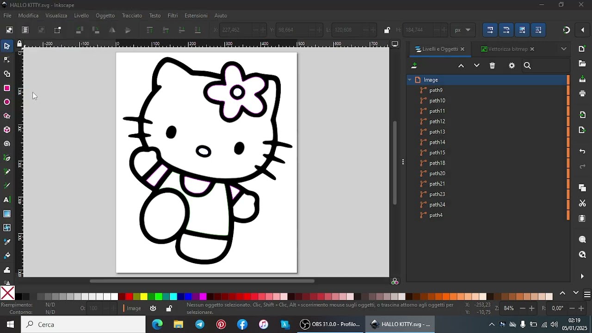Select the Dropper color picker tool
This screenshot has width=592, height=333.
click(7, 242)
